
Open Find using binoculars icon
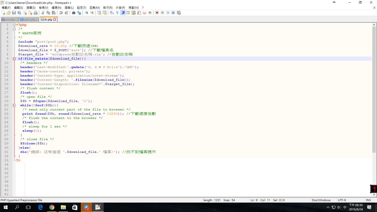pos(74,13)
